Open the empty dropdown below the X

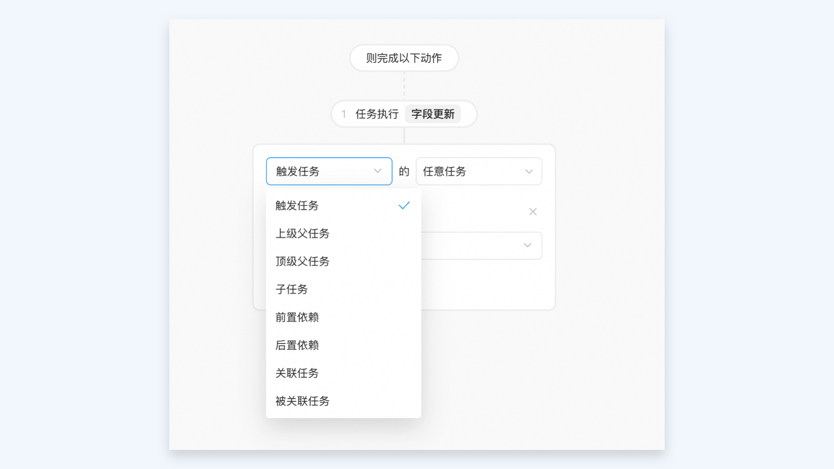[481, 246]
